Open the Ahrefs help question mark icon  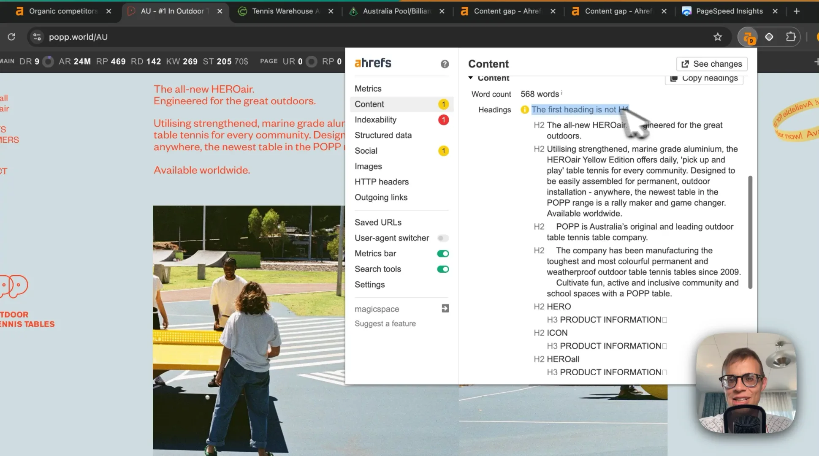click(x=445, y=64)
